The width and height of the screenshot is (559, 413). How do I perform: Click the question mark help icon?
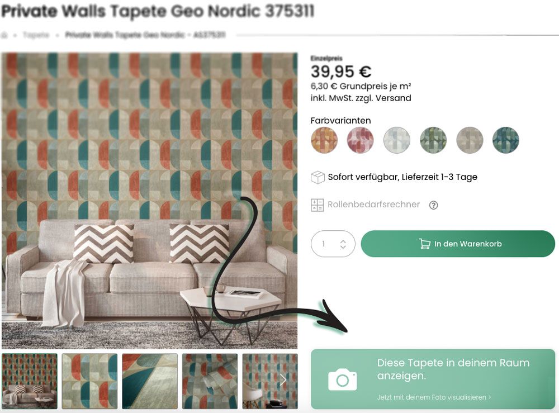pyautogui.click(x=434, y=205)
